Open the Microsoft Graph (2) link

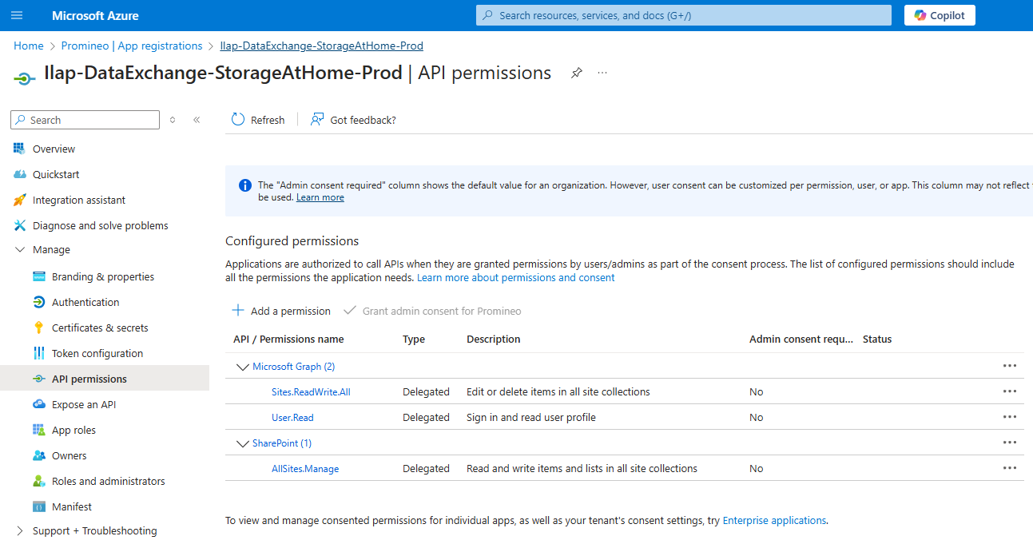(293, 367)
